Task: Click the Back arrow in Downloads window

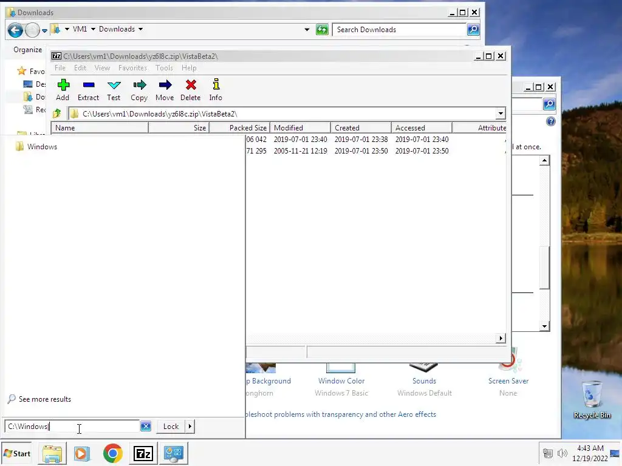Action: tap(15, 30)
